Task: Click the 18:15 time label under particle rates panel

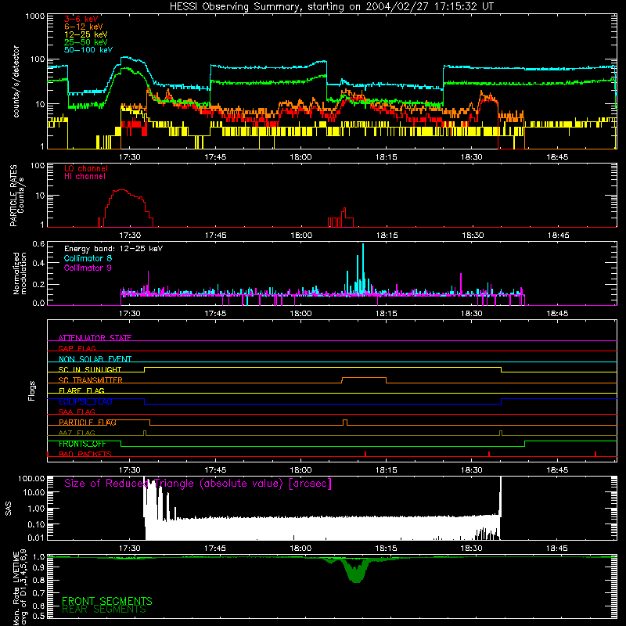Action: [387, 236]
